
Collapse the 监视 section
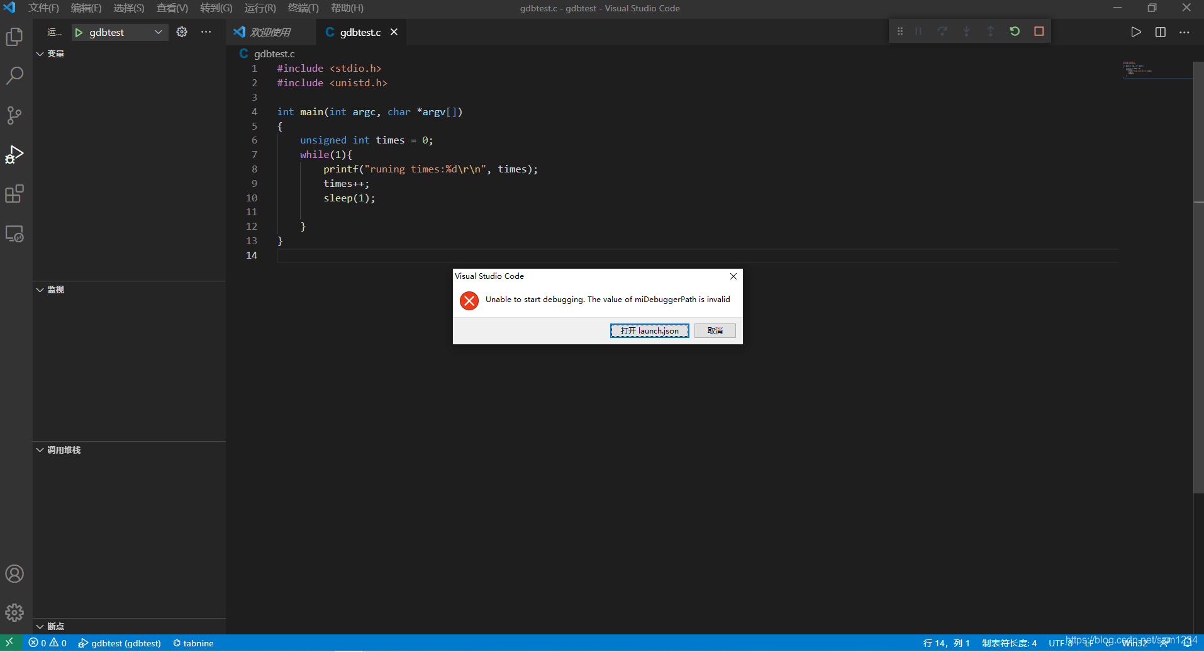pos(129,289)
